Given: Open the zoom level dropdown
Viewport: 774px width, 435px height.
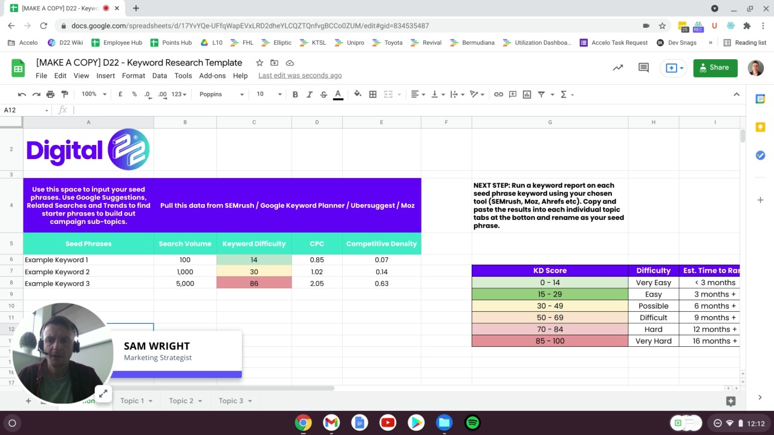Looking at the screenshot, I should pyautogui.click(x=94, y=94).
